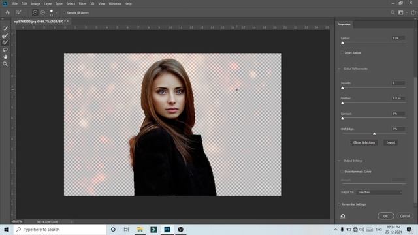Click the Radius slider handle

coord(342,43)
